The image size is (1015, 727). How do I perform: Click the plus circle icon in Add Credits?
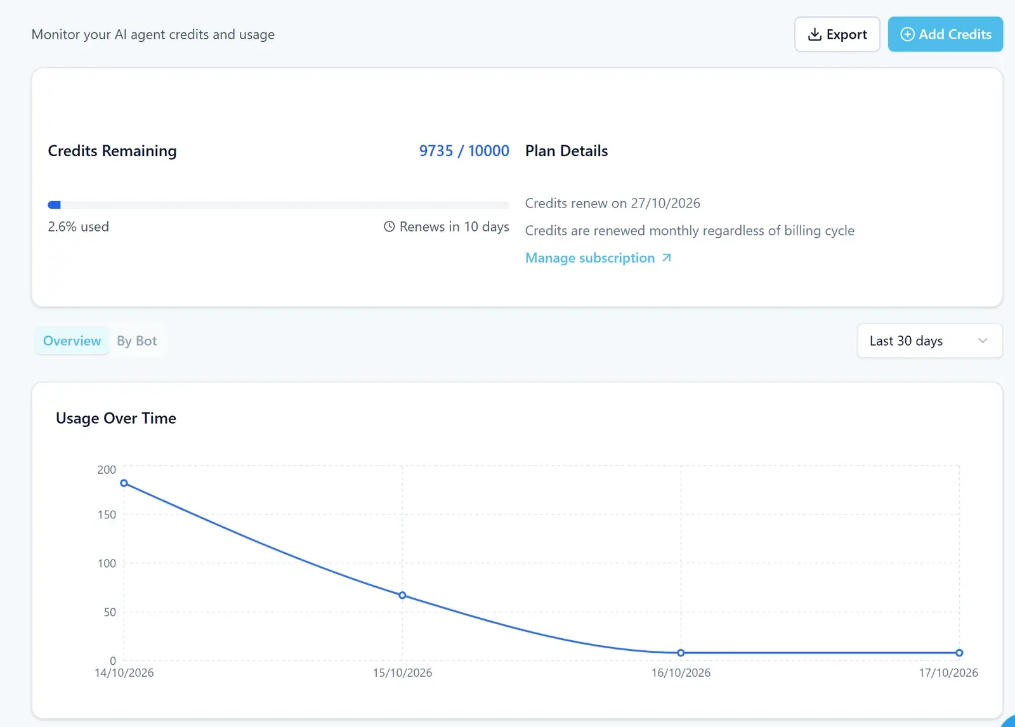[907, 34]
